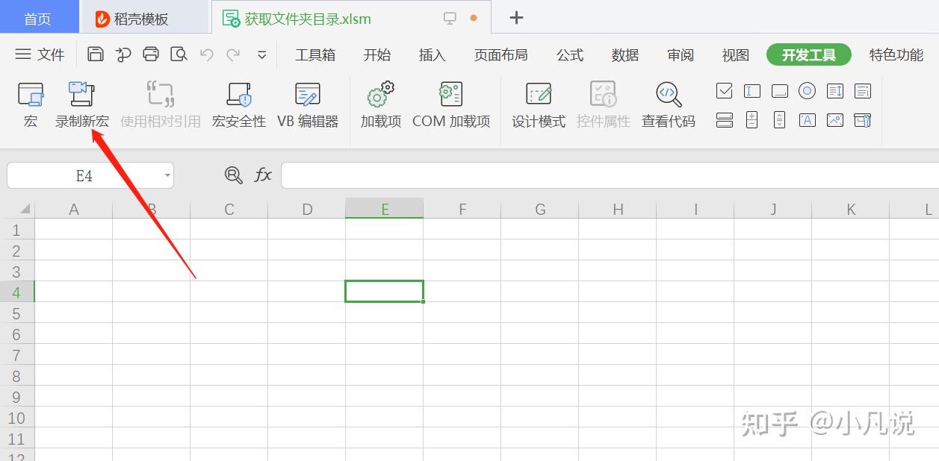Insert a list box control
This screenshot has width=939, height=461.
(x=835, y=91)
